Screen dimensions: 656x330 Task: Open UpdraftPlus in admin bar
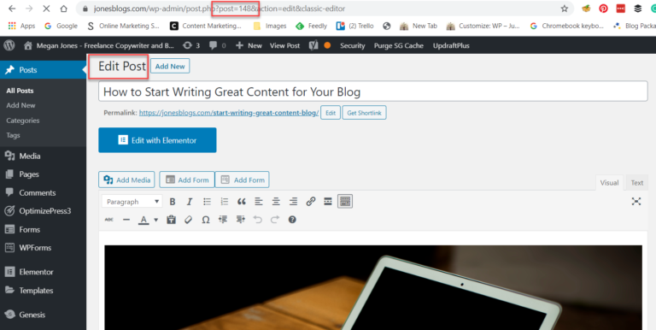click(451, 45)
